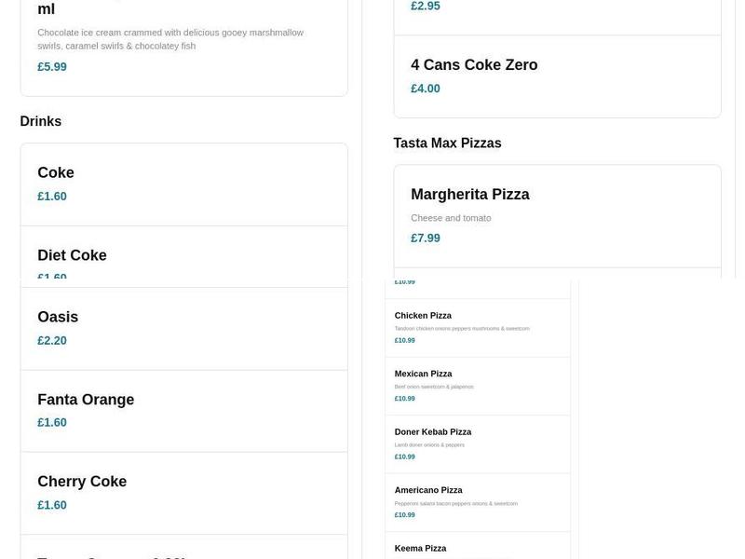Click the Drinks section heading
The image size is (745, 559).
tap(41, 121)
